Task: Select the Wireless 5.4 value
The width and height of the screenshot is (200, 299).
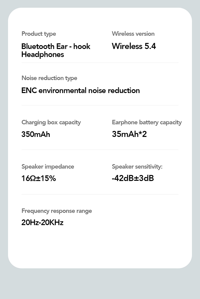Action: pos(134,46)
